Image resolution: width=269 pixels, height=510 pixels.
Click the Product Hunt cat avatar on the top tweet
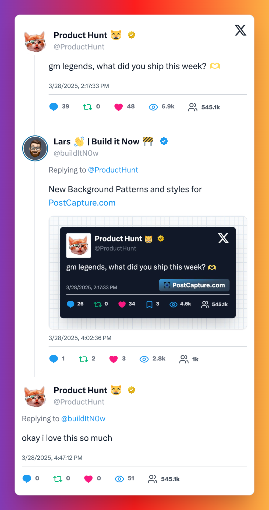(x=35, y=42)
